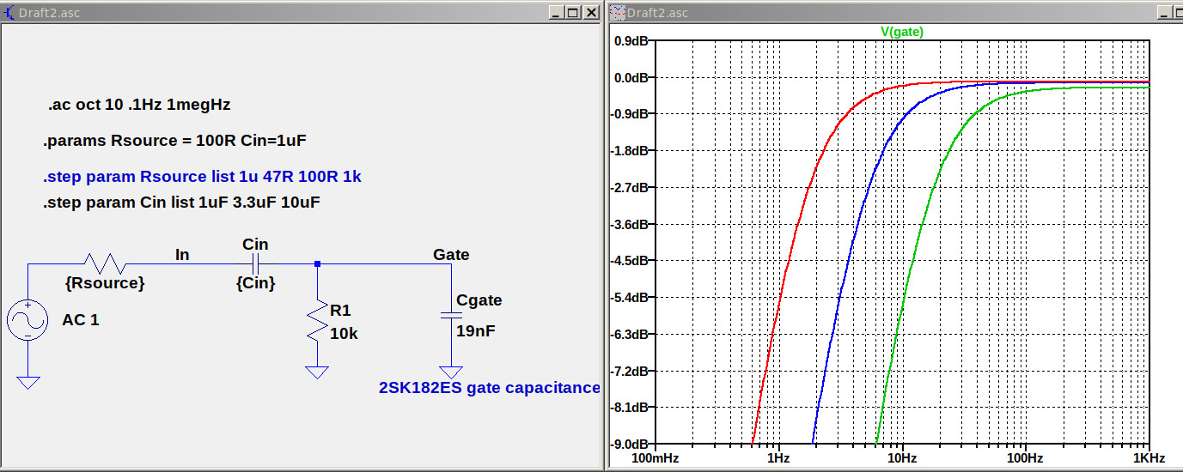Click the 10k value of R1
The image size is (1183, 472).
345,334
